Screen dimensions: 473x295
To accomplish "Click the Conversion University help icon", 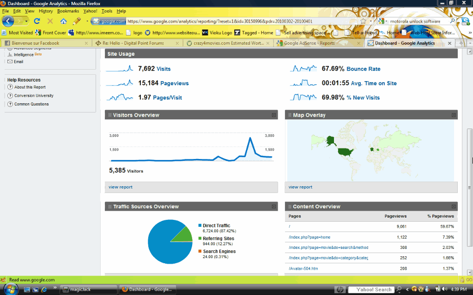I will (10, 96).
